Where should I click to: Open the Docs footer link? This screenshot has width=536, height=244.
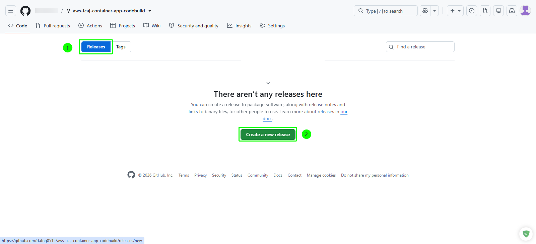[x=278, y=175]
